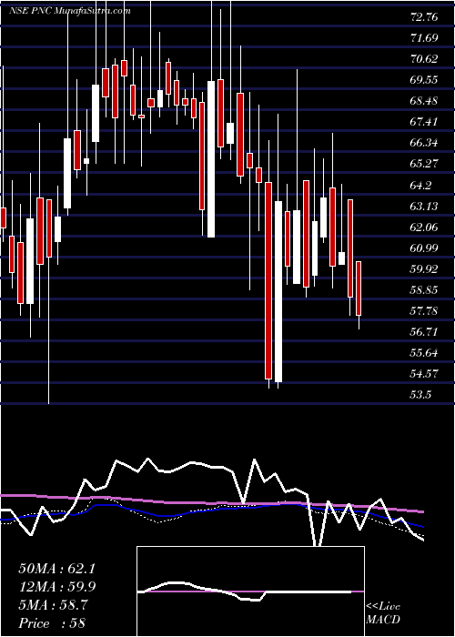
Task: Choose the 60.99 price label
Action: [424, 248]
